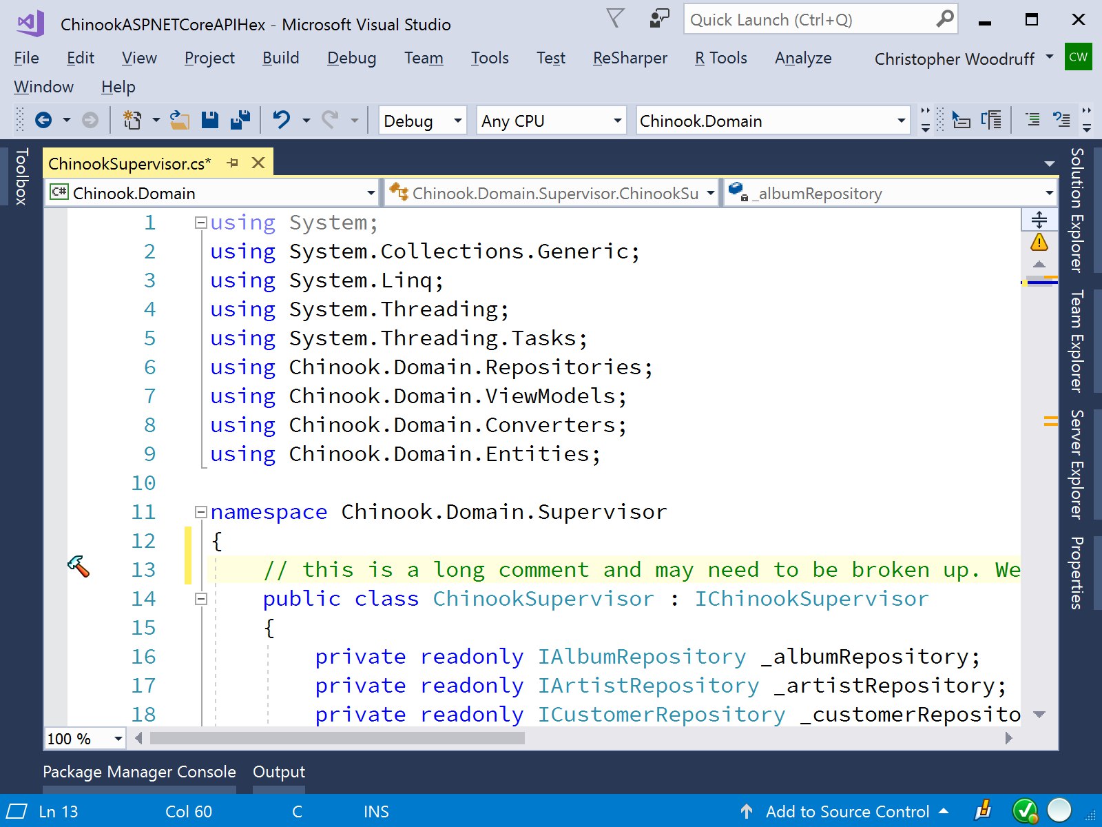Click the yellow exclamation icon in status bar
Viewport: 1102px width, 827px height.
[x=984, y=810]
